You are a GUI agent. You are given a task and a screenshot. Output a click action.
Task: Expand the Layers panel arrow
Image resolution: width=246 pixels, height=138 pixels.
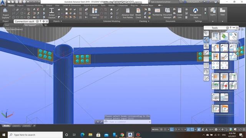[213, 21]
